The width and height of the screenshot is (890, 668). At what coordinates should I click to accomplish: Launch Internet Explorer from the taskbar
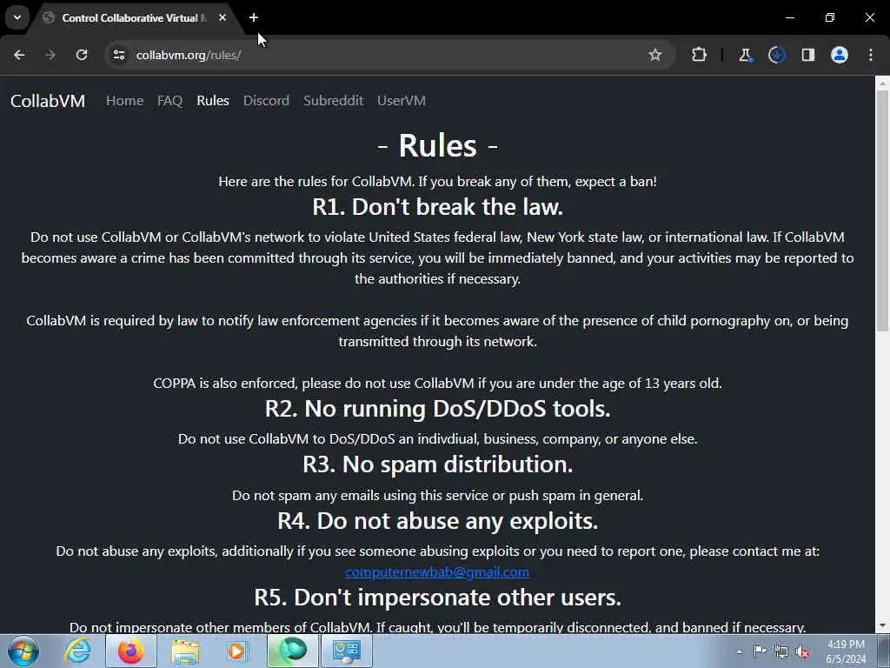click(77, 651)
